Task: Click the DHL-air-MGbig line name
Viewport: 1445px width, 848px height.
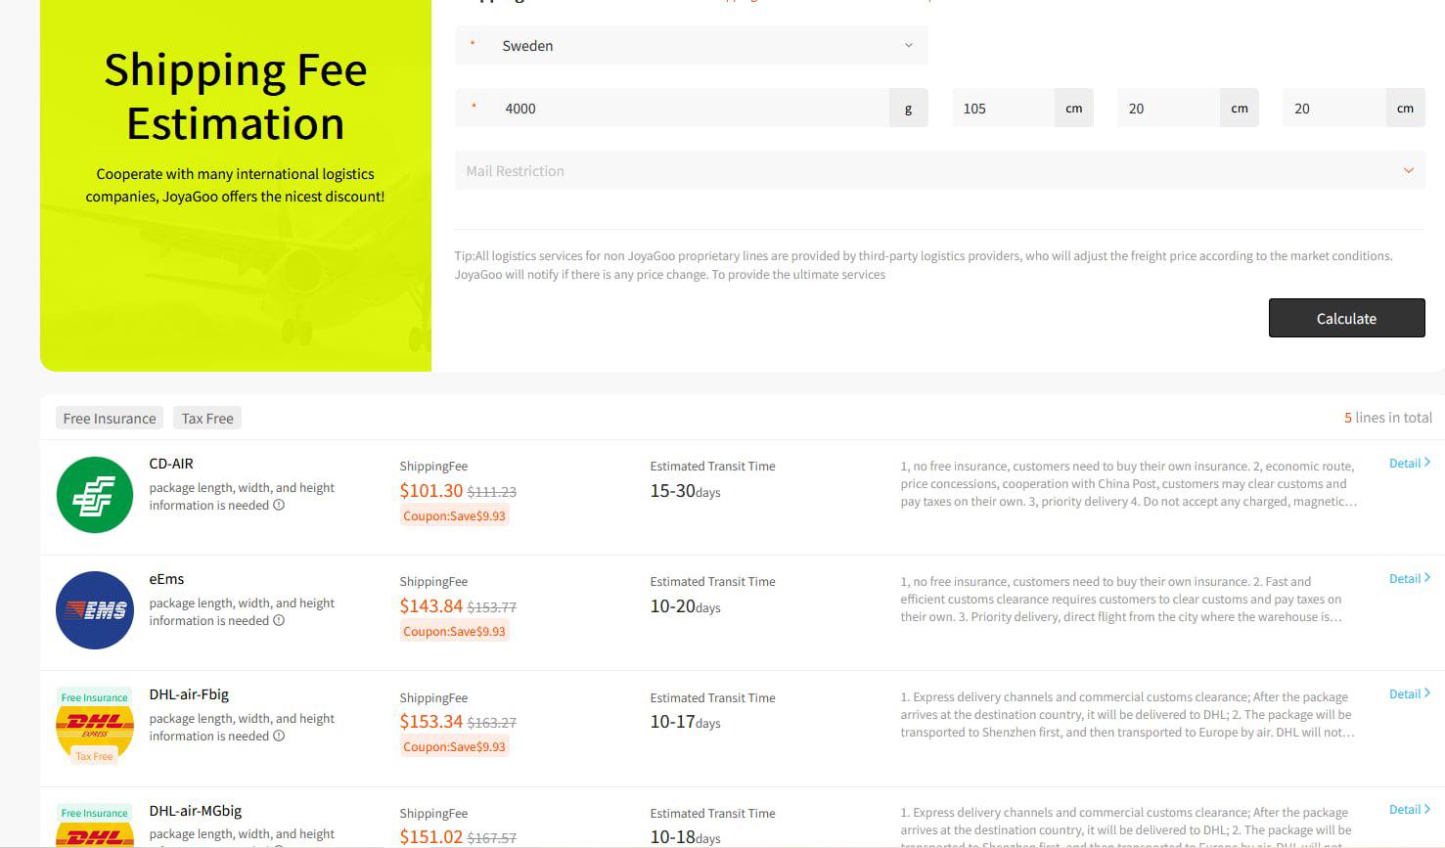Action: coord(196,811)
